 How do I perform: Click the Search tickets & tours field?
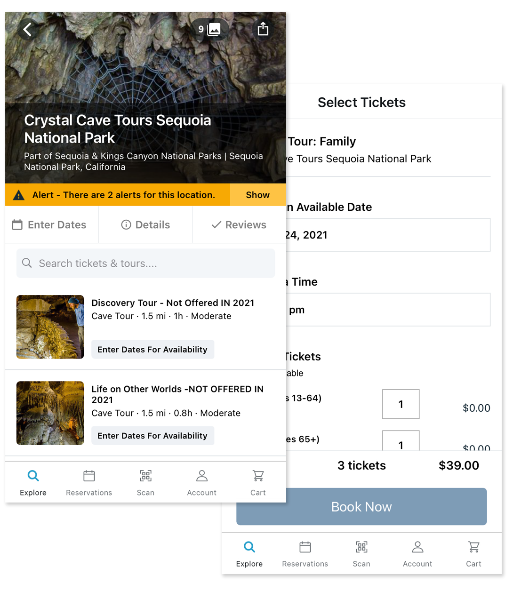pos(145,264)
